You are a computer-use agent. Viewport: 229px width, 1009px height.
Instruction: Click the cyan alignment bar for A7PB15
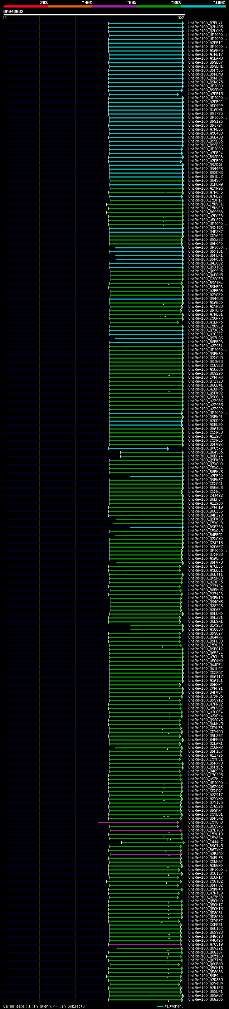(x=144, y=94)
